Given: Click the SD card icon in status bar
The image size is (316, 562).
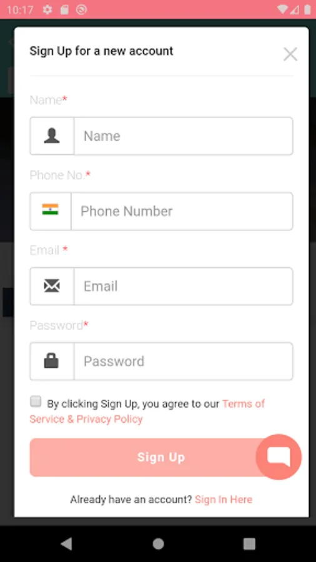Looking at the screenshot, I should [x=64, y=9].
